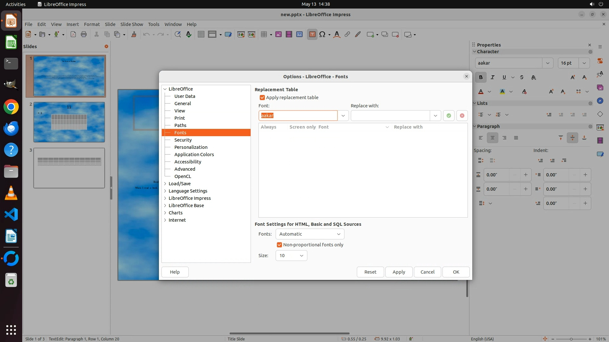Disable the Non-proportional fonts only checkbox
The width and height of the screenshot is (609, 342).
[279, 245]
